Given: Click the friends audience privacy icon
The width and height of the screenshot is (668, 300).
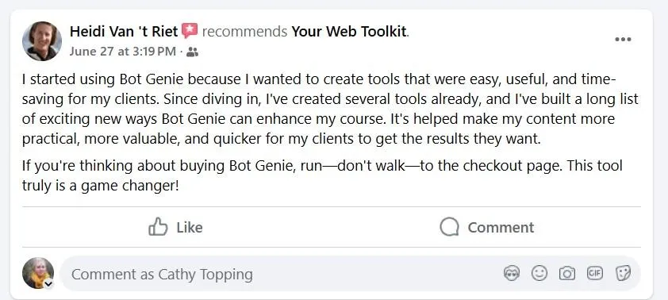Looking at the screenshot, I should tap(192, 52).
